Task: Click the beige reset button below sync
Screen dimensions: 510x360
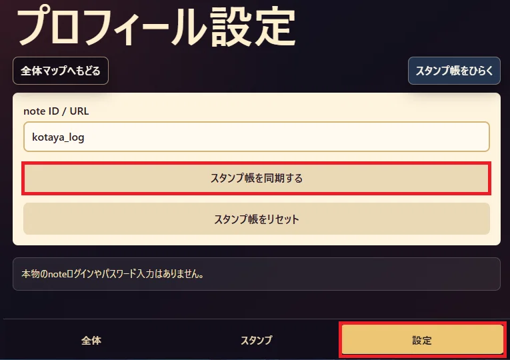Action: point(256,219)
